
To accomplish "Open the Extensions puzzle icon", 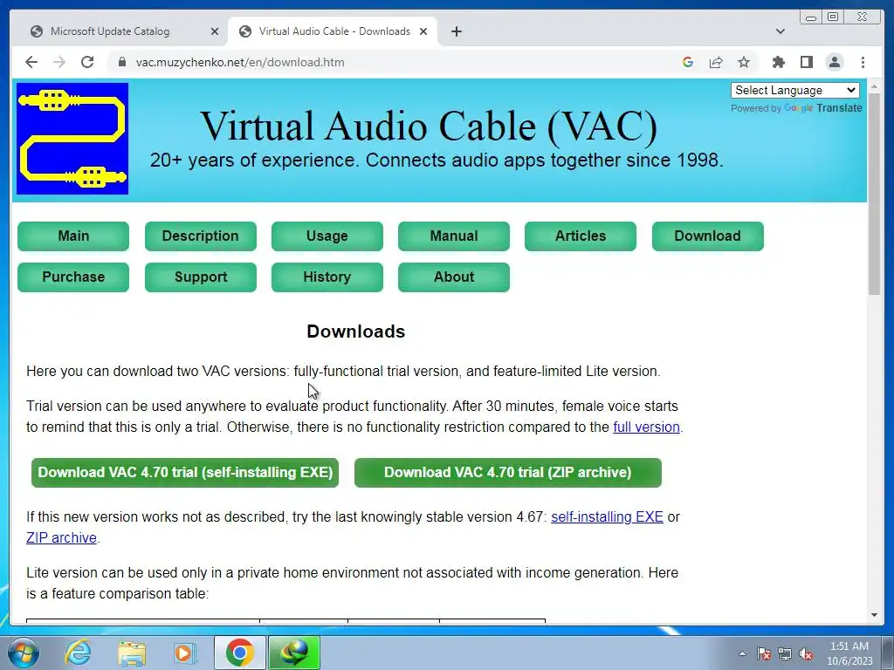I will (x=778, y=62).
